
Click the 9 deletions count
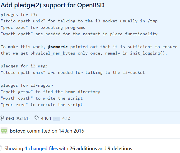click(121, 149)
